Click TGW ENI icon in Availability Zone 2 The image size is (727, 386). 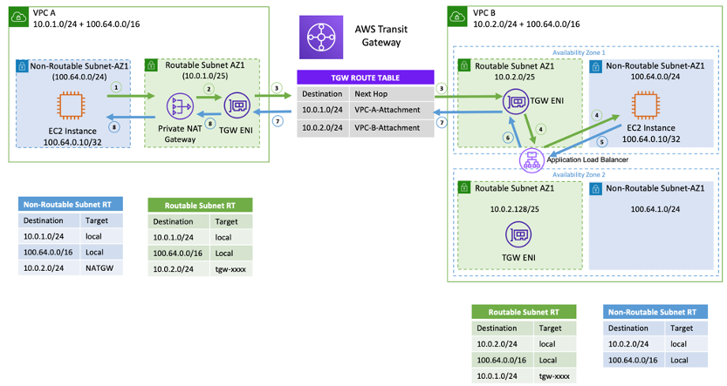point(517,233)
